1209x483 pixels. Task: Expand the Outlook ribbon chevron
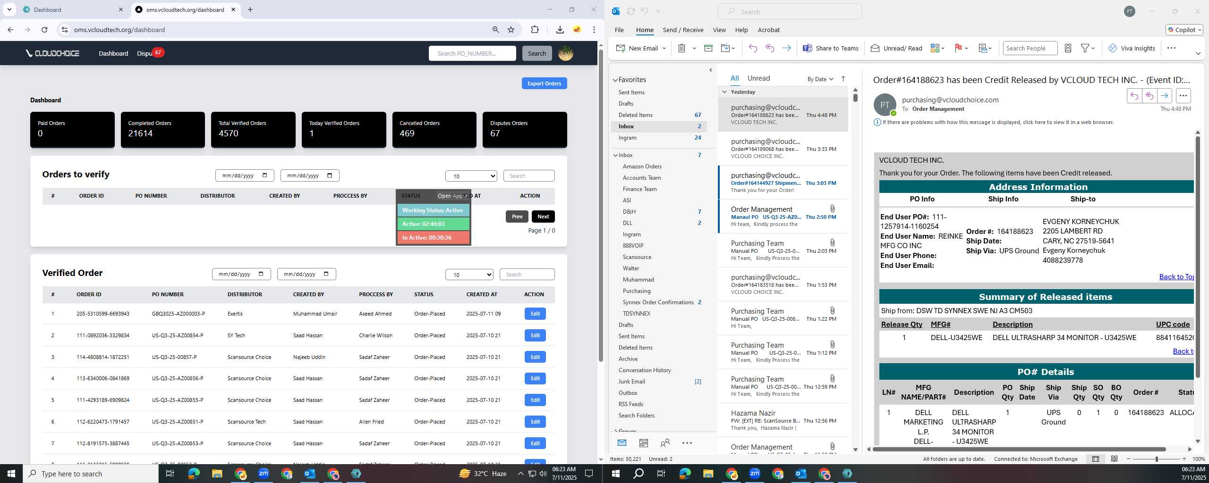click(1198, 53)
